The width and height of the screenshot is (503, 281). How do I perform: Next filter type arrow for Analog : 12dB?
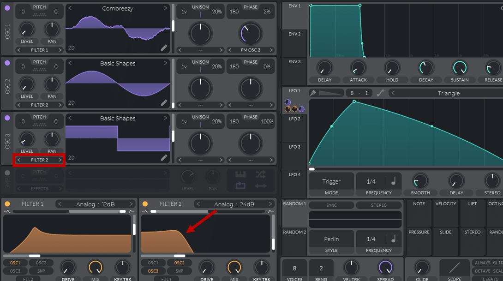tap(131, 204)
